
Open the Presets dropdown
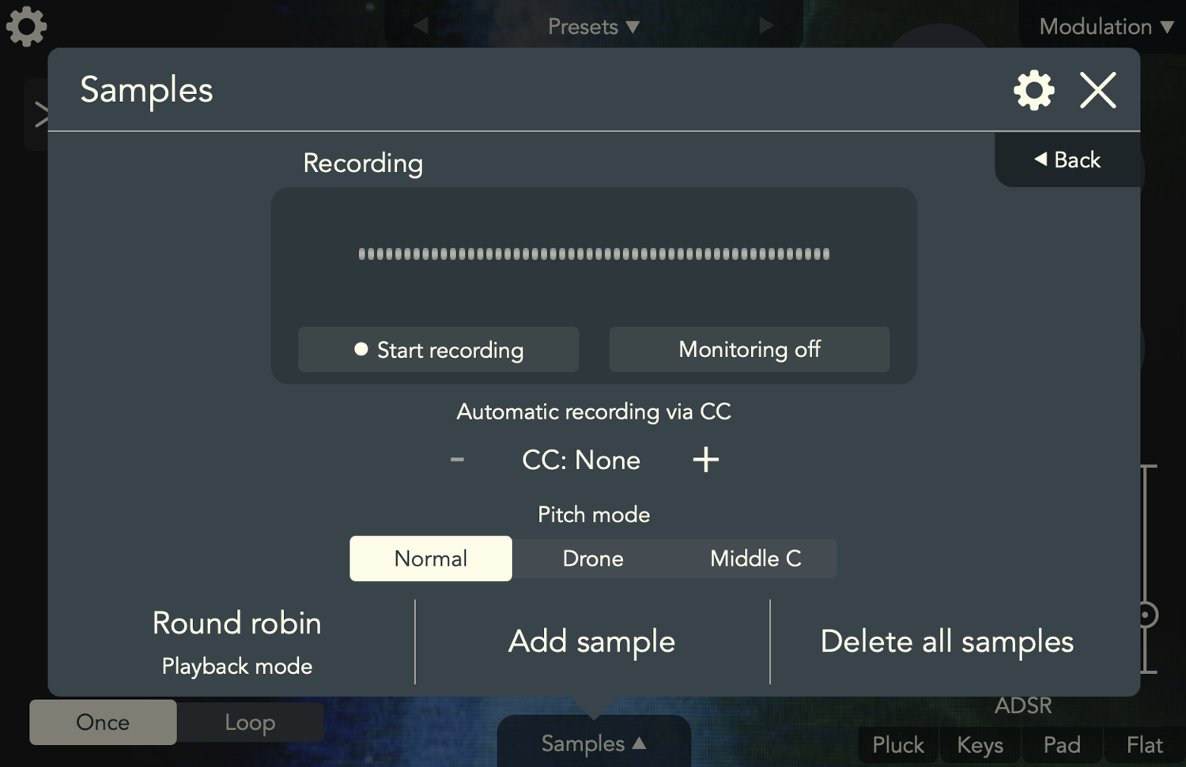(594, 27)
